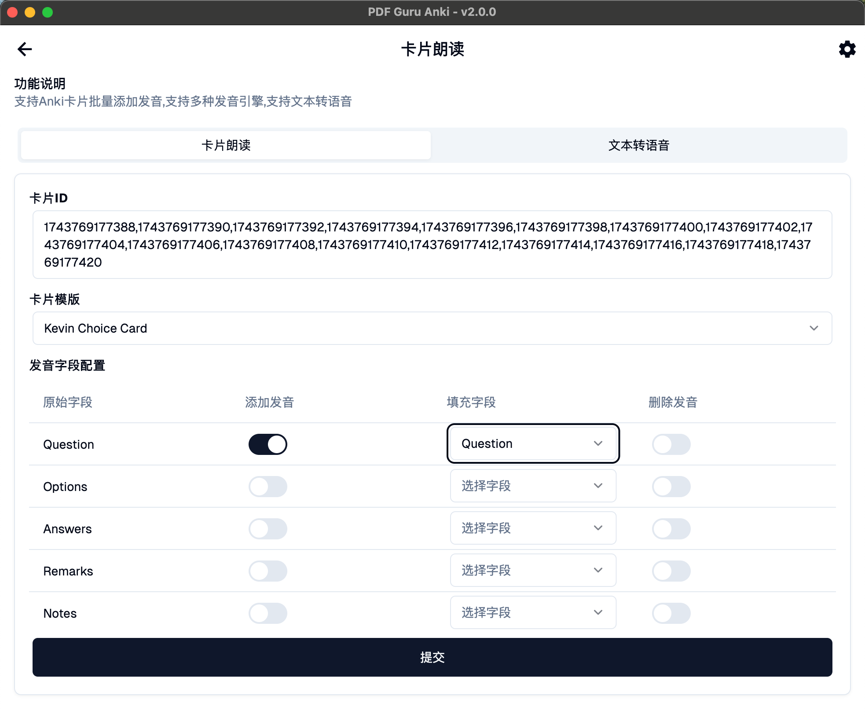This screenshot has width=865, height=718.
Task: Open 选择字段 dropdown in Remarks row
Action: pyautogui.click(x=533, y=570)
